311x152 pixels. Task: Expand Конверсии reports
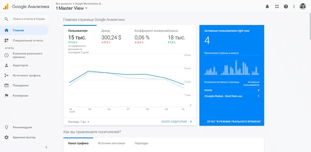click(x=24, y=96)
